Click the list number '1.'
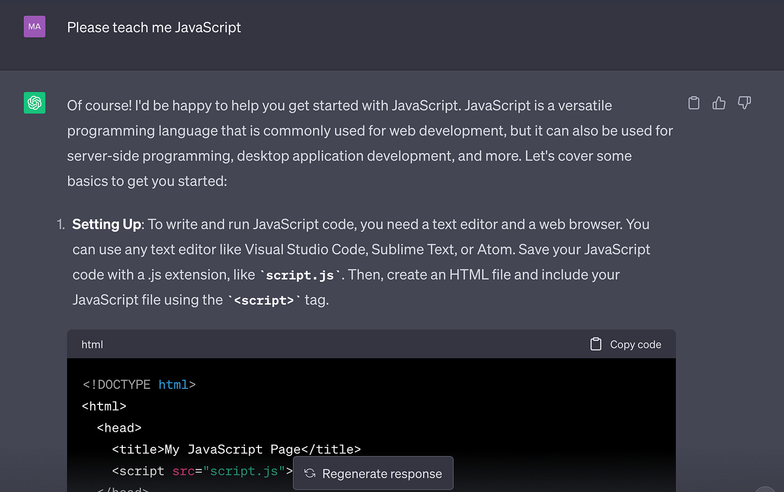784x492 pixels. click(61, 224)
